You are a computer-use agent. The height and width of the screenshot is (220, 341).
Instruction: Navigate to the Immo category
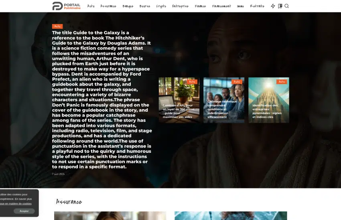(240, 6)
